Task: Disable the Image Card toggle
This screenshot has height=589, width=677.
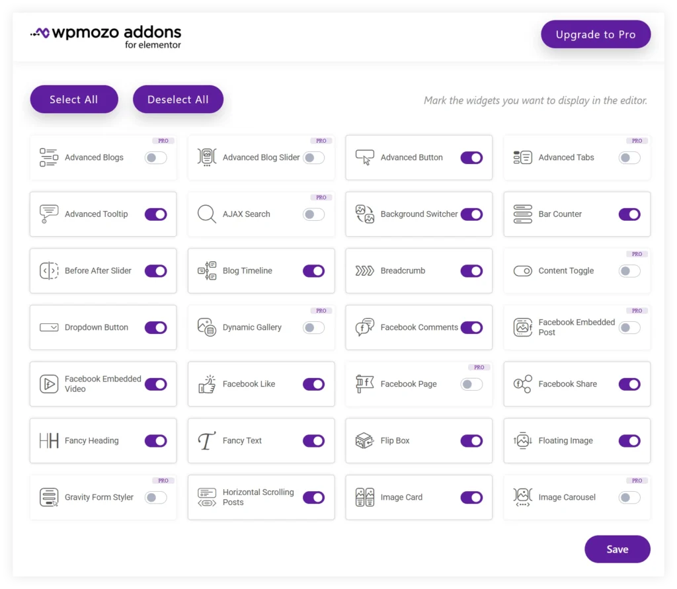Action: pos(471,498)
